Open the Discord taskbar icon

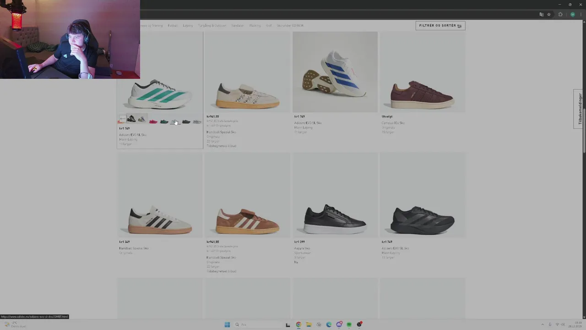[339, 324]
